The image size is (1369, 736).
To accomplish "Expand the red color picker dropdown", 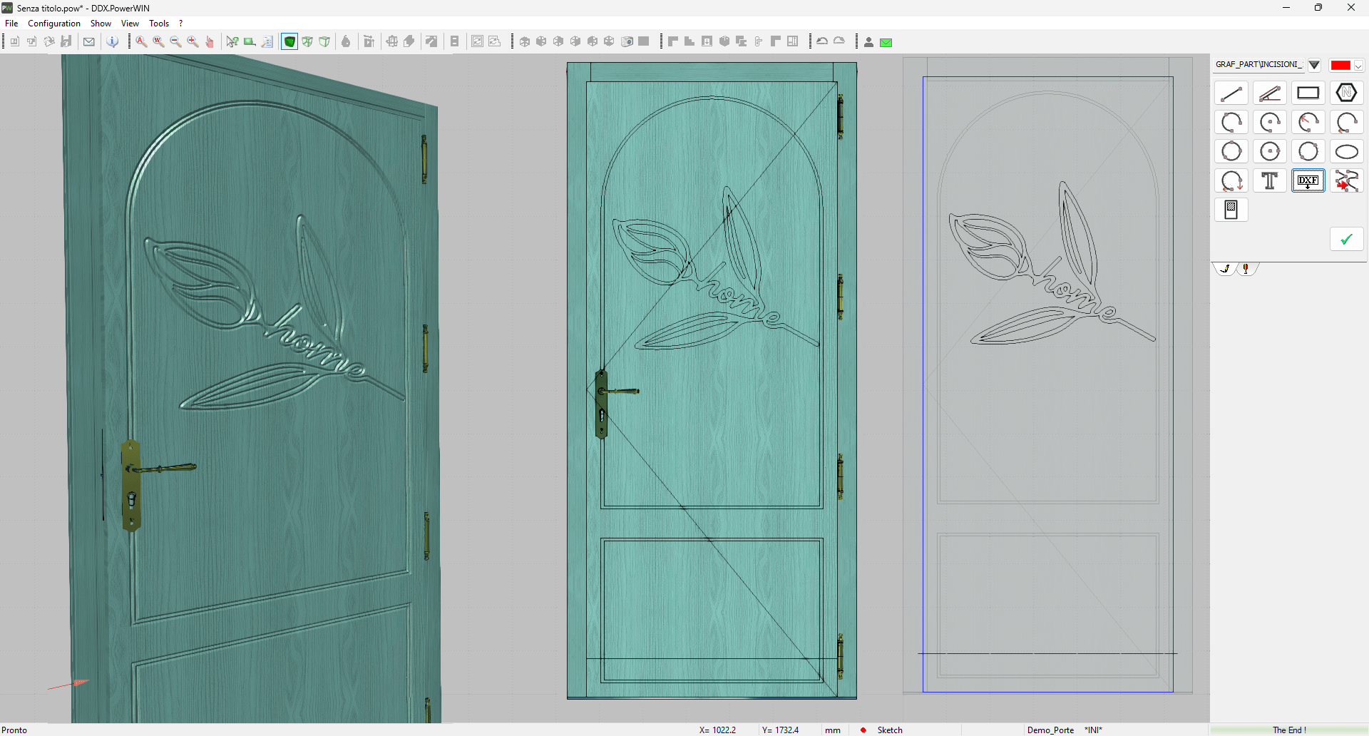I will point(1359,66).
